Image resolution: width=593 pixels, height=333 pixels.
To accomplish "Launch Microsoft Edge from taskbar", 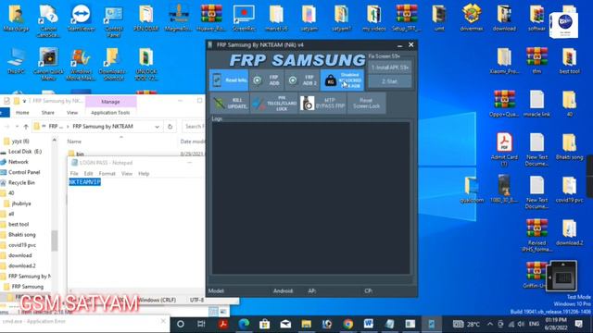I will (x=244, y=324).
